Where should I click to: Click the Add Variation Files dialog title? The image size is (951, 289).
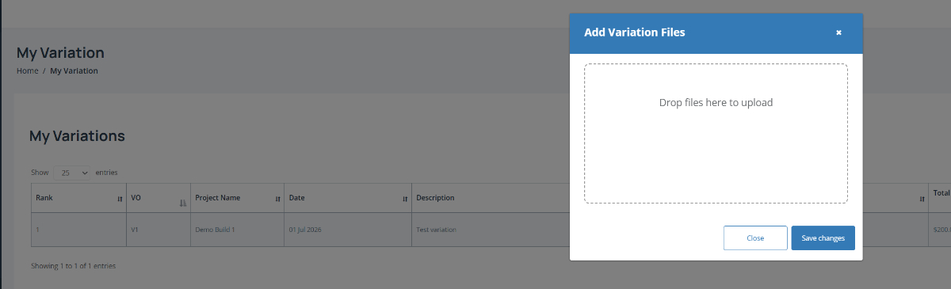635,32
